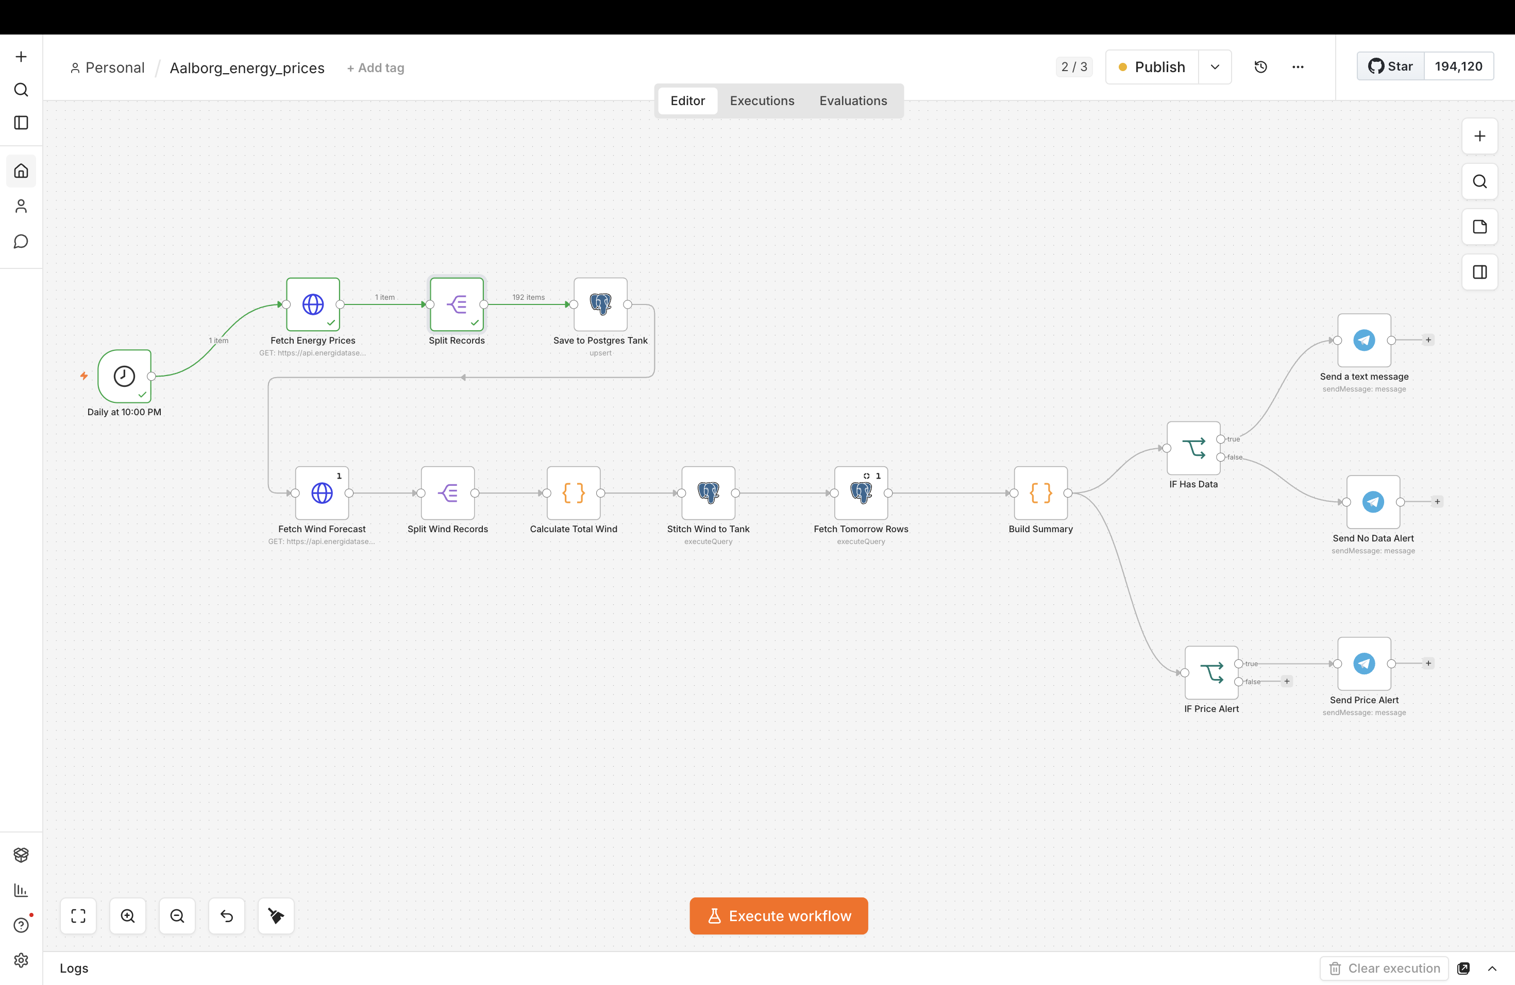The image size is (1515, 985).
Task: Click the 194,120 star count
Action: tap(1458, 66)
